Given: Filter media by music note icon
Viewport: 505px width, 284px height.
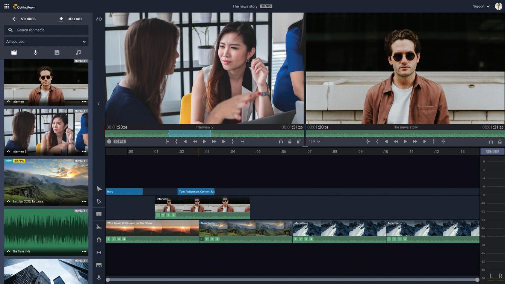Looking at the screenshot, I should point(78,53).
